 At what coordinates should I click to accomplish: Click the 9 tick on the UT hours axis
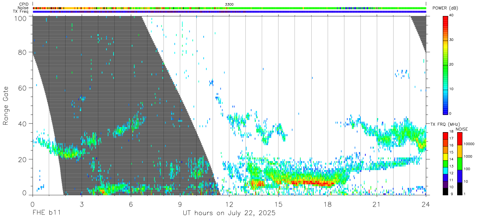[180, 204]
